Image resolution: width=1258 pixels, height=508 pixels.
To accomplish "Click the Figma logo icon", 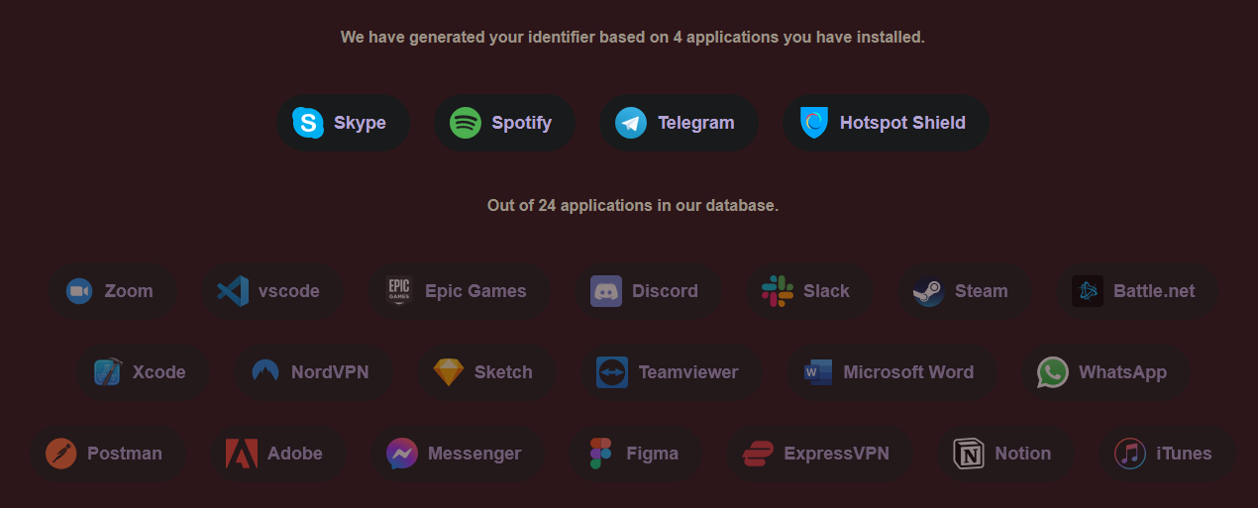I will [601, 454].
